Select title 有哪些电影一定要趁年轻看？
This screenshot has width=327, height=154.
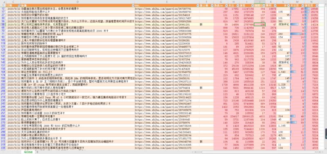tap(38, 116)
